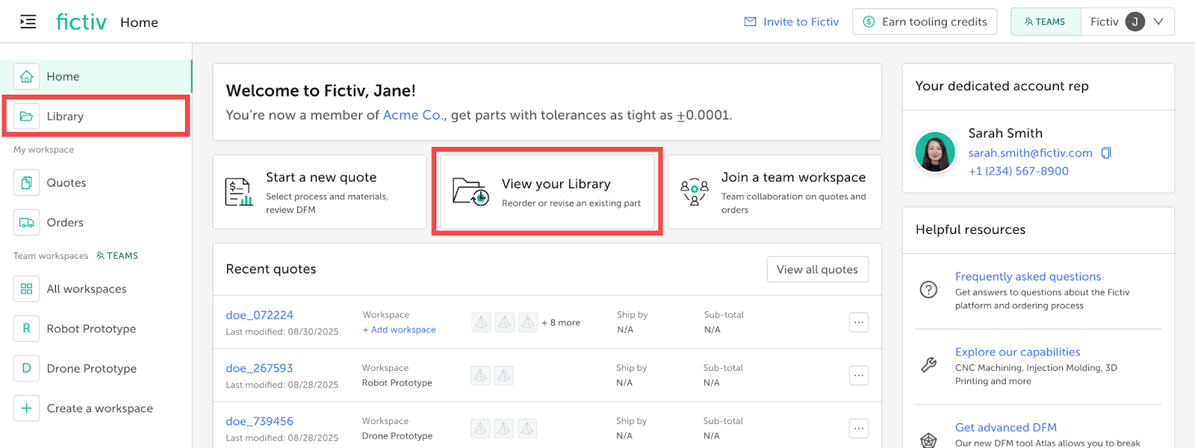Click the Earn tooling credits button
The image size is (1195, 448).
[925, 22]
